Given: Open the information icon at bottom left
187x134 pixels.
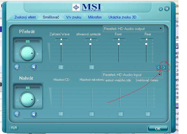Looking at the screenshot, I should [14, 128].
